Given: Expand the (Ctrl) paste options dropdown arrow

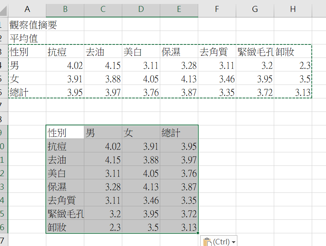Looking at the screenshot, I should pos(234,242).
